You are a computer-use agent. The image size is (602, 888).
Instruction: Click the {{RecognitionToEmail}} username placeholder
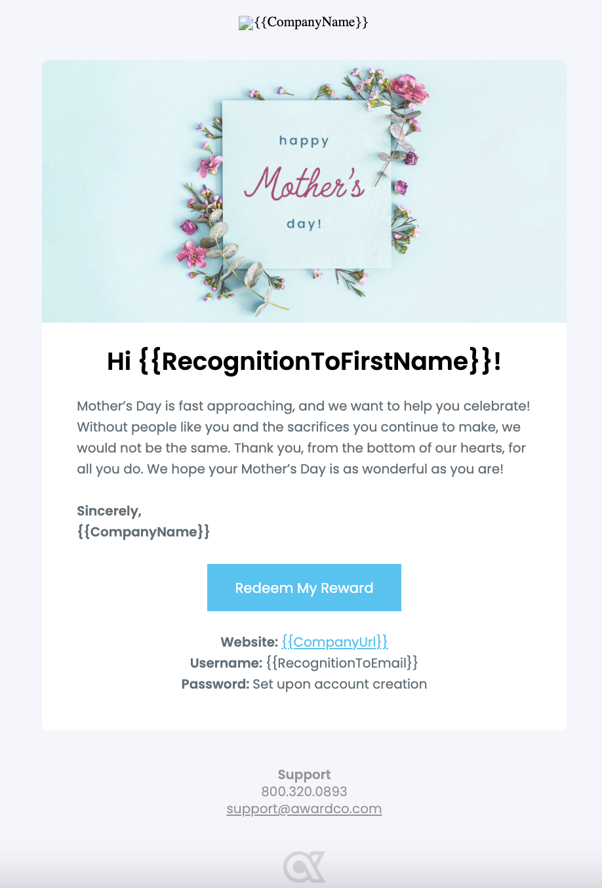pos(342,663)
